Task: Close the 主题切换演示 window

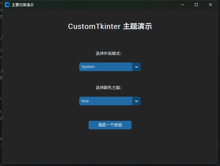Action: coord(210,5)
